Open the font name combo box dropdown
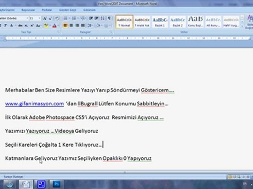Image resolution: width=253 pixels, height=189 pixels. click(27, 18)
